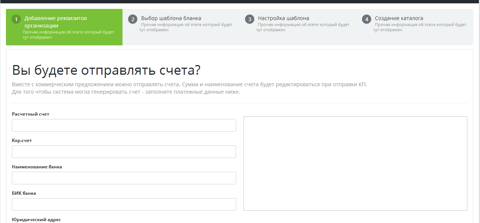The image size is (480, 223).
Task: Select step 1 Добавление реквизитов организации
Action: point(64,27)
